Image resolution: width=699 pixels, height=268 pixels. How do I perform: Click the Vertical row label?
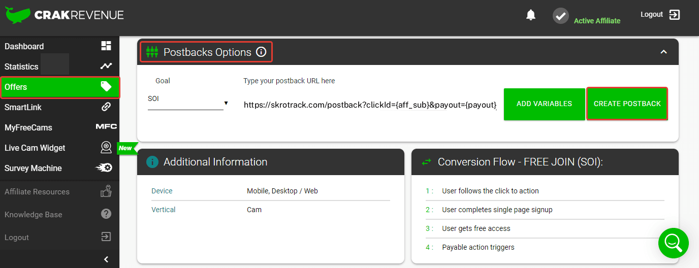pos(164,210)
